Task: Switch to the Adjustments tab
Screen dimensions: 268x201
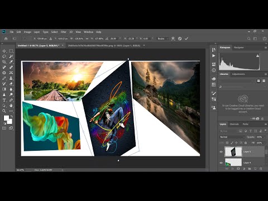Action: pos(238,74)
